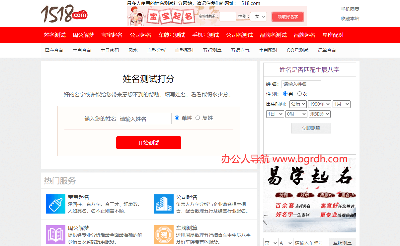The width and height of the screenshot is (400, 246).
Task: Open the 生肖配对 link
Action: click(268, 50)
